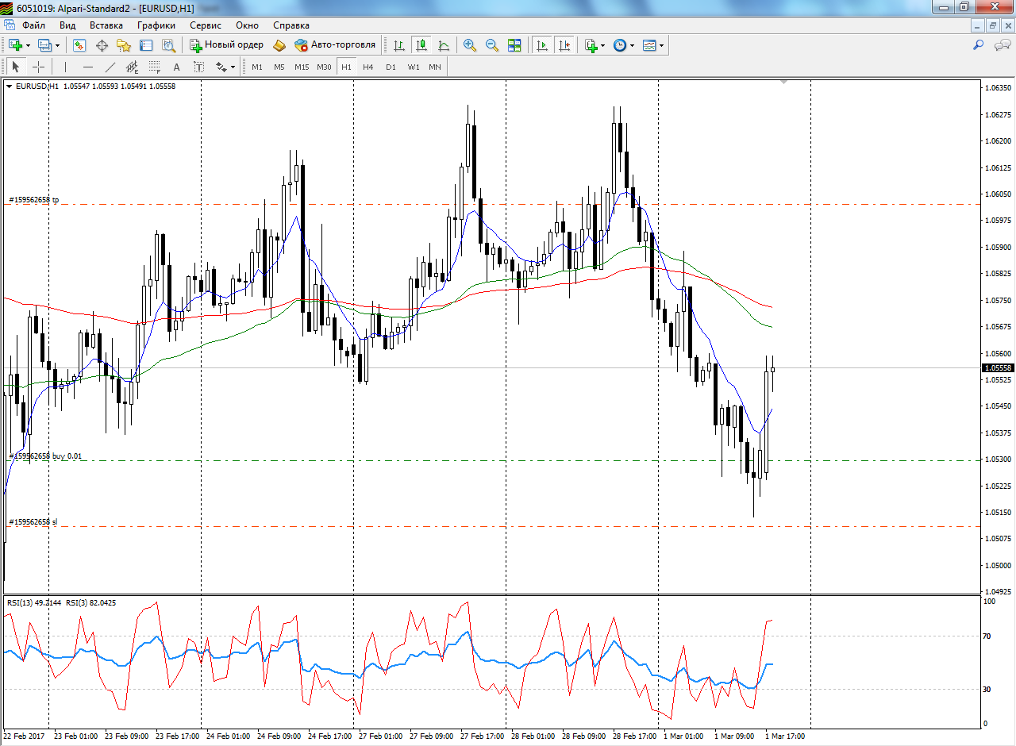Open the Вставка menu

coord(106,25)
